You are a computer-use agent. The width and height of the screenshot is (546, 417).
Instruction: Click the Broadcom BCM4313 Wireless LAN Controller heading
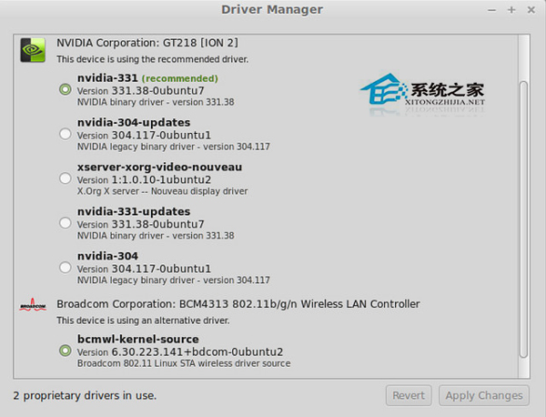(238, 304)
